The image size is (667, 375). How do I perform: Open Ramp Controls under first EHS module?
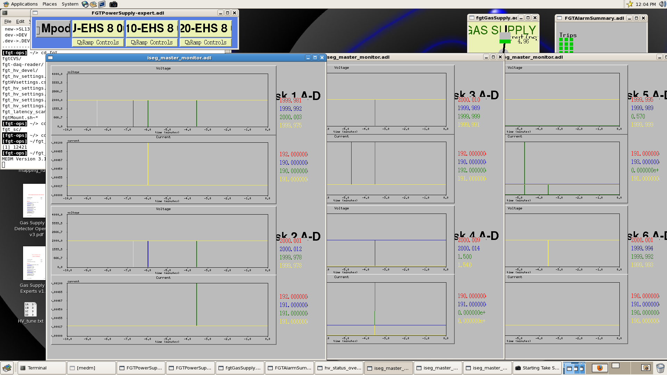click(98, 42)
